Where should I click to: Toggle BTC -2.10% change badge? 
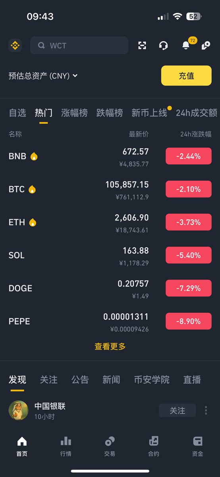click(x=189, y=189)
